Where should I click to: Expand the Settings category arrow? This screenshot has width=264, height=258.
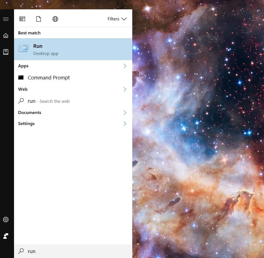(125, 124)
